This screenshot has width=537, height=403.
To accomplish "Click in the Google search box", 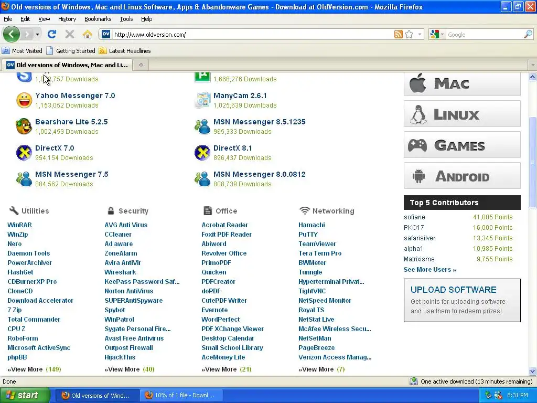I will pos(485,34).
